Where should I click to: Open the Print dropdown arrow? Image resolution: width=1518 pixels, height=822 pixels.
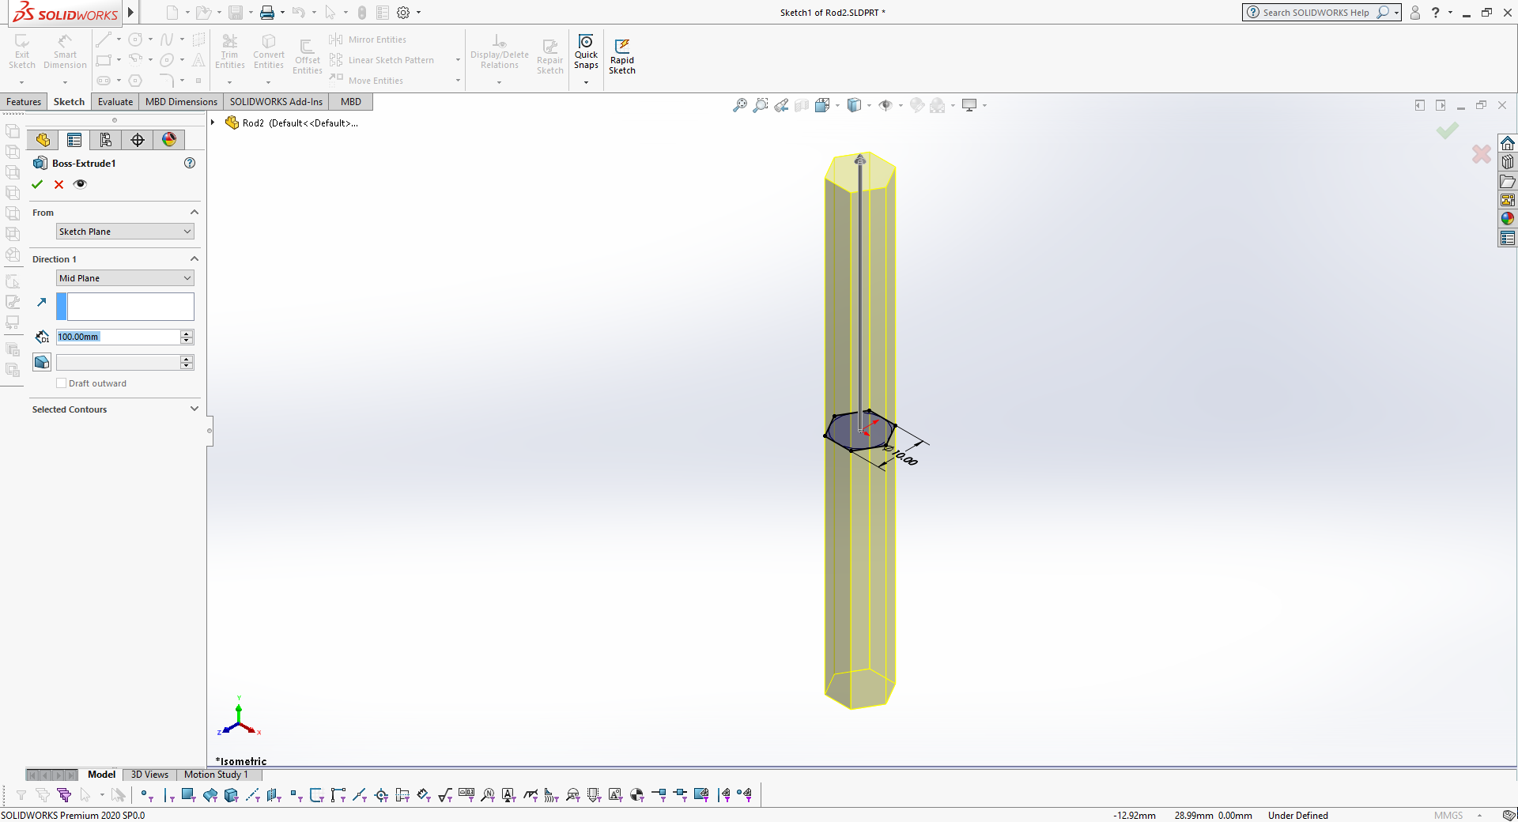[x=282, y=13]
